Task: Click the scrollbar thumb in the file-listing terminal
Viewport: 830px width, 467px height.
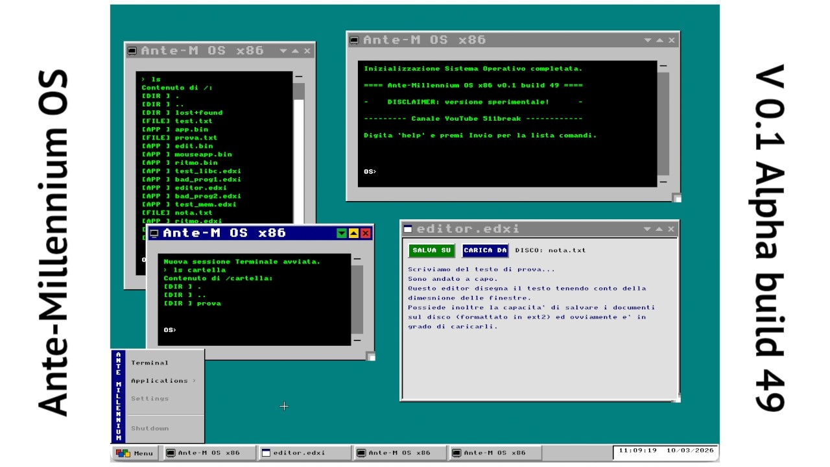Action: (x=298, y=91)
